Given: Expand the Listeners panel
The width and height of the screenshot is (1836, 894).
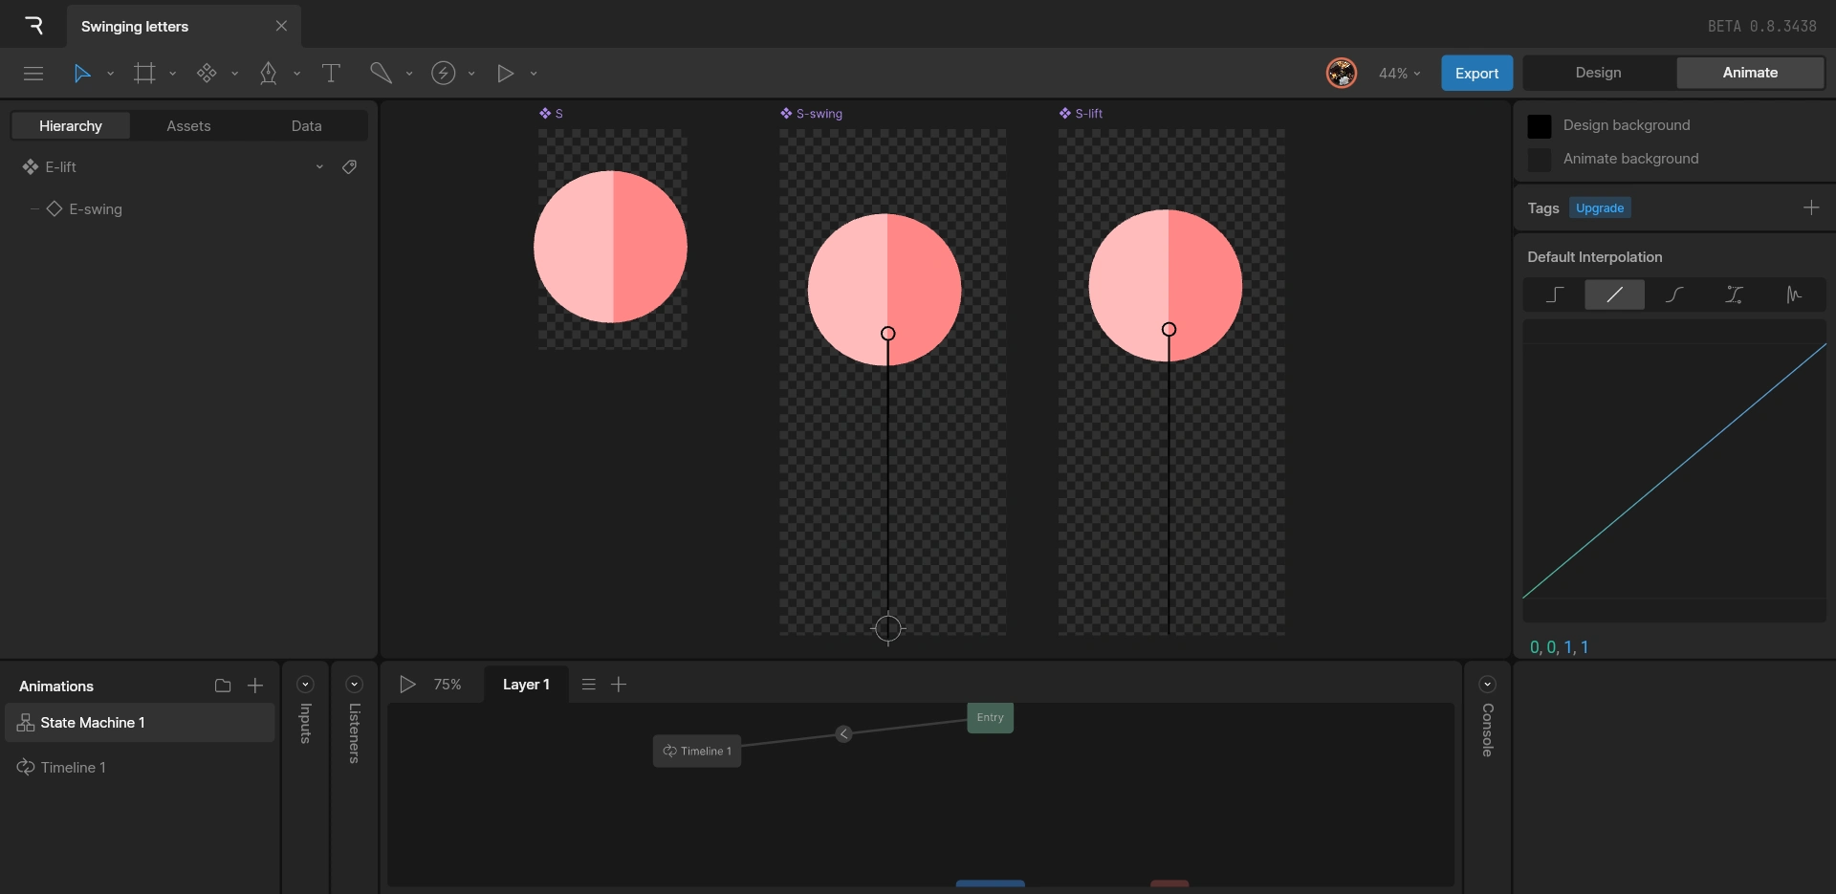Looking at the screenshot, I should [354, 685].
